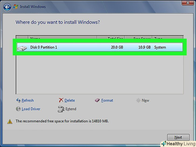
Task: Click the New partition star icon
Action: click(x=138, y=100)
